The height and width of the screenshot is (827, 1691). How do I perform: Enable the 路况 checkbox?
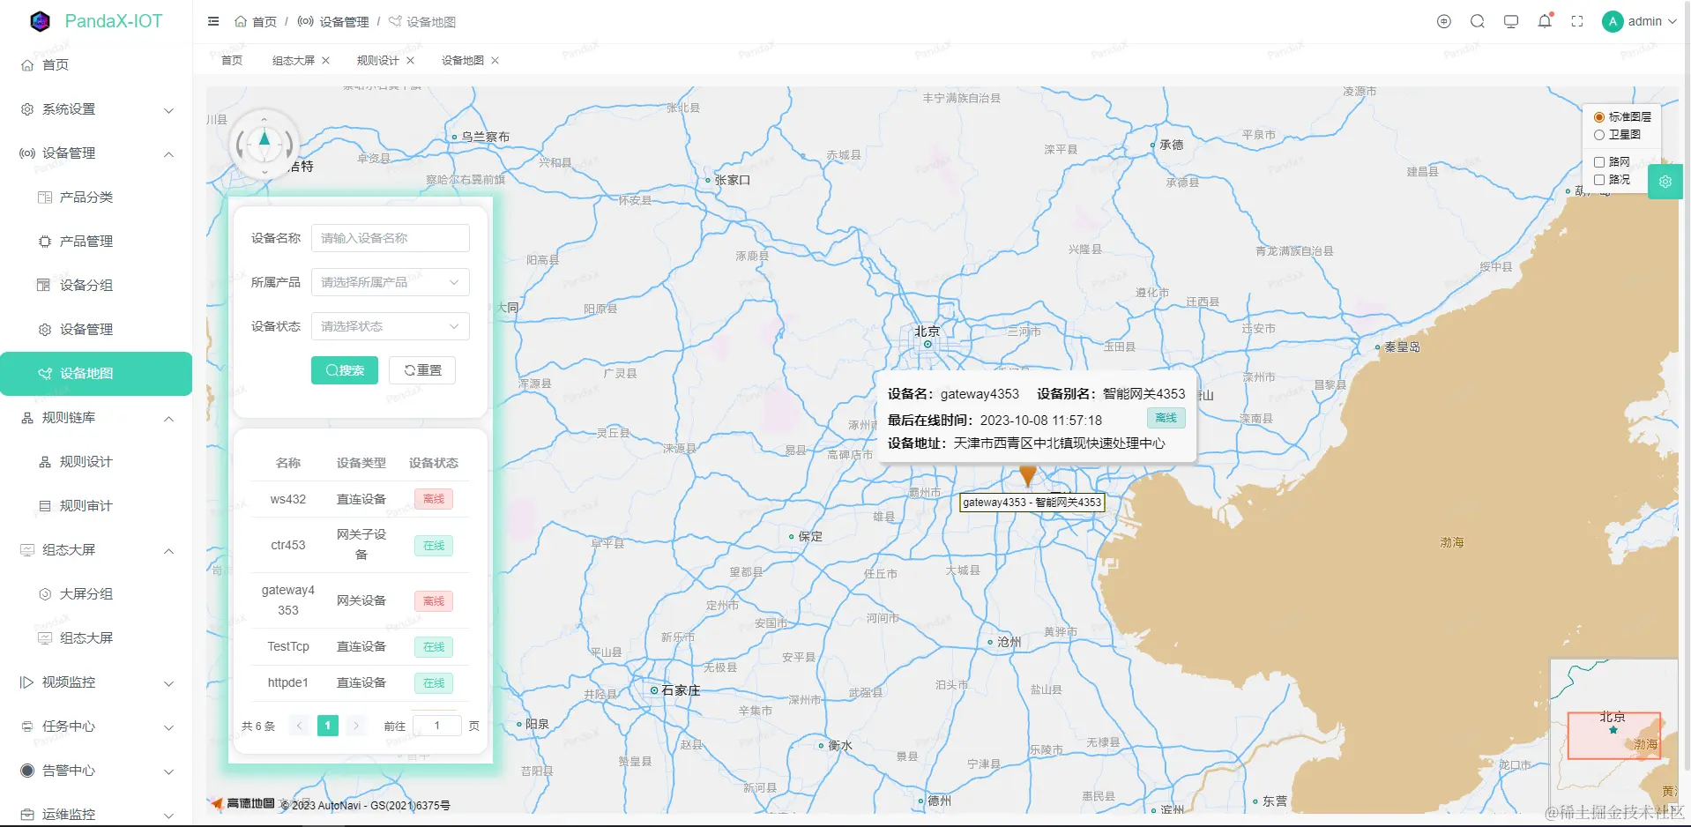click(x=1599, y=180)
